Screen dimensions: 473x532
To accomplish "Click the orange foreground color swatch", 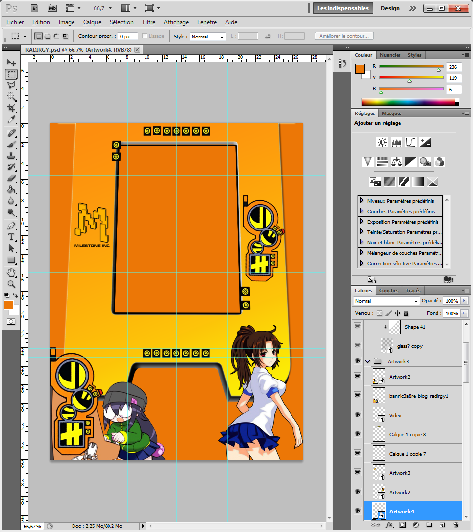I will (x=360, y=69).
